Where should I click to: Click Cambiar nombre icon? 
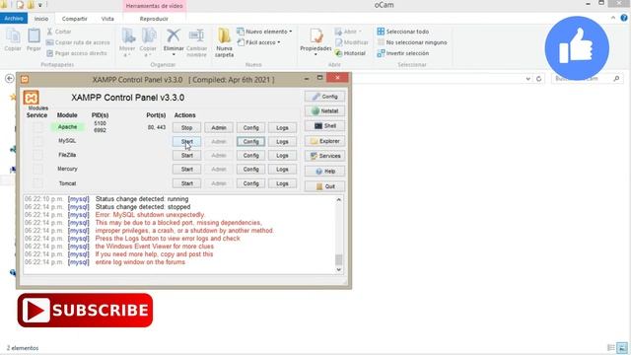click(196, 41)
